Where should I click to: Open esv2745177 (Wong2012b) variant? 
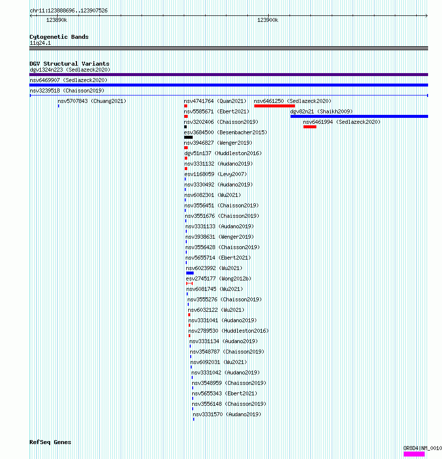219,278
